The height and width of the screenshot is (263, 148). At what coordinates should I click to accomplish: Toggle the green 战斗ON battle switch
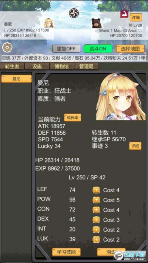click(98, 49)
